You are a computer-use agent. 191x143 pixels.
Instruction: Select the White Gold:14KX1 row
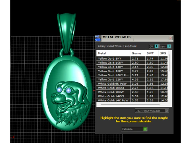coord(132,96)
